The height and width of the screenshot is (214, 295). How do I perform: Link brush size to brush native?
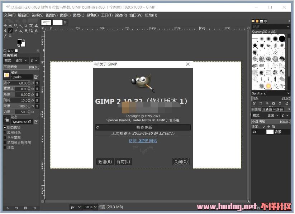(37, 83)
